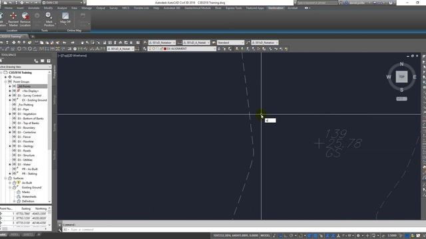Click the Northing column header

point(41,208)
